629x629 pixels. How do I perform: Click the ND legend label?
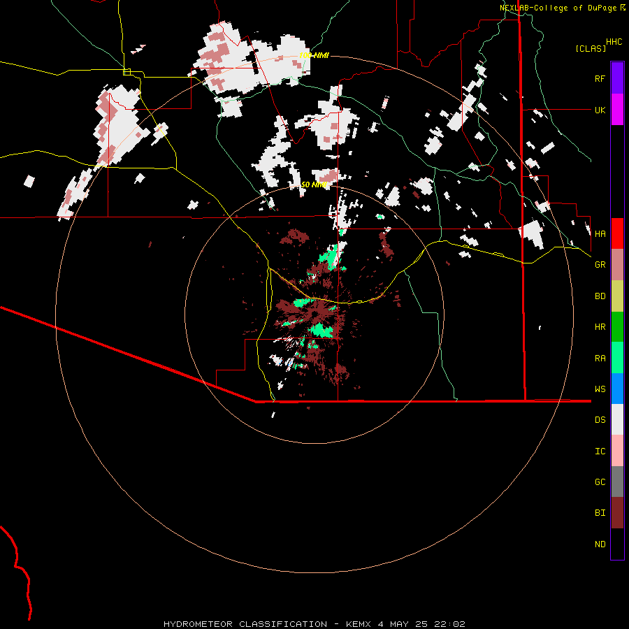point(600,544)
